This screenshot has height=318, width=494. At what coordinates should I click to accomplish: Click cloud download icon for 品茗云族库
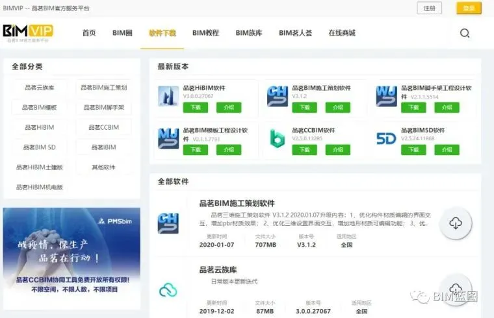click(x=456, y=289)
